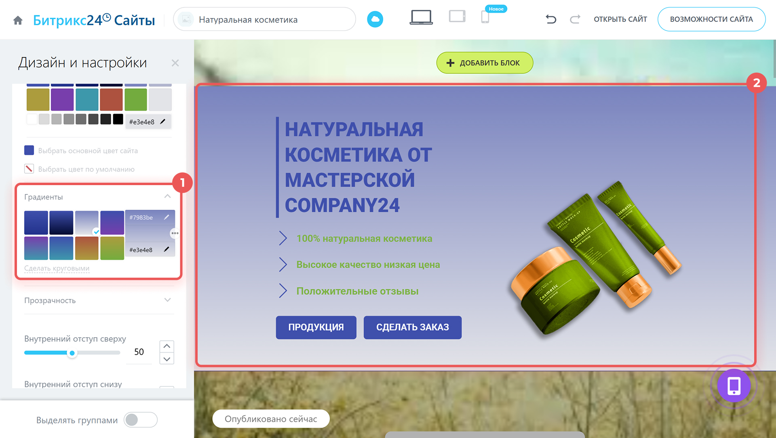The width and height of the screenshot is (776, 438).
Task: Click chevron beside Высокое качество низкая цена
Action: click(283, 265)
